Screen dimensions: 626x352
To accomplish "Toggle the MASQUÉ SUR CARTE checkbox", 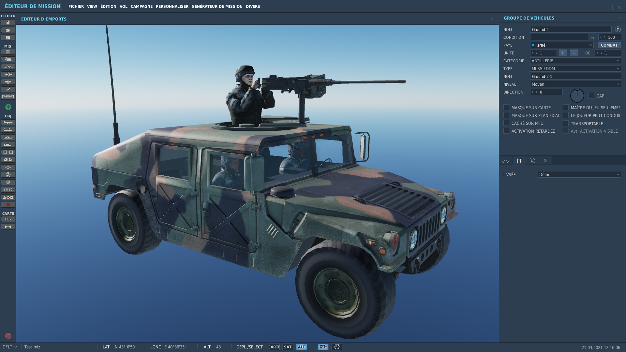I will click(x=506, y=107).
